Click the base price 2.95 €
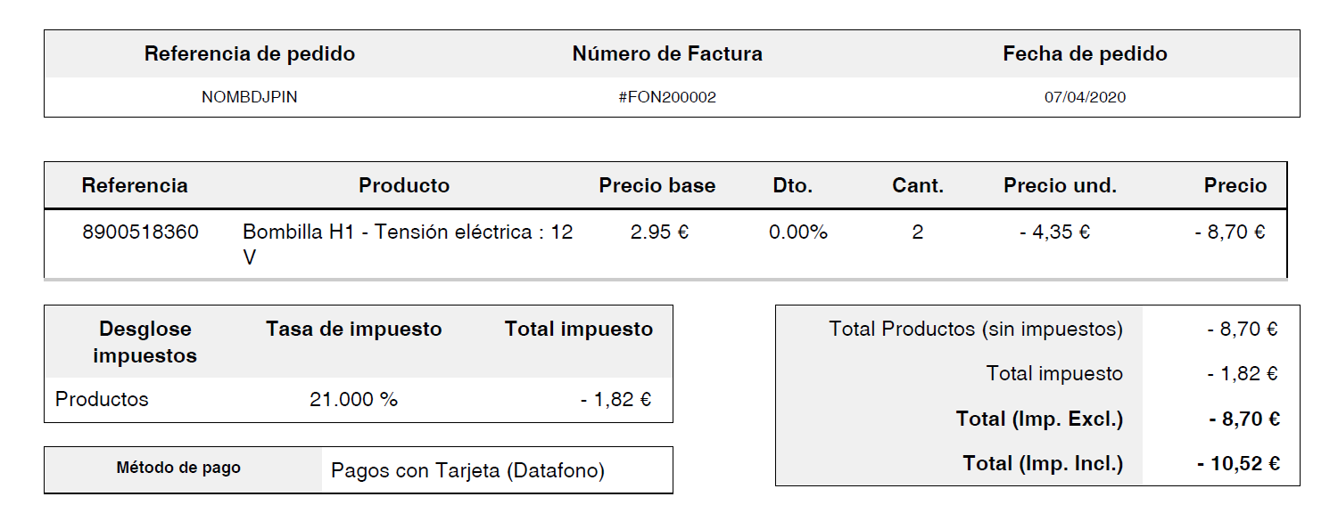Image resolution: width=1338 pixels, height=505 pixels. point(658,232)
